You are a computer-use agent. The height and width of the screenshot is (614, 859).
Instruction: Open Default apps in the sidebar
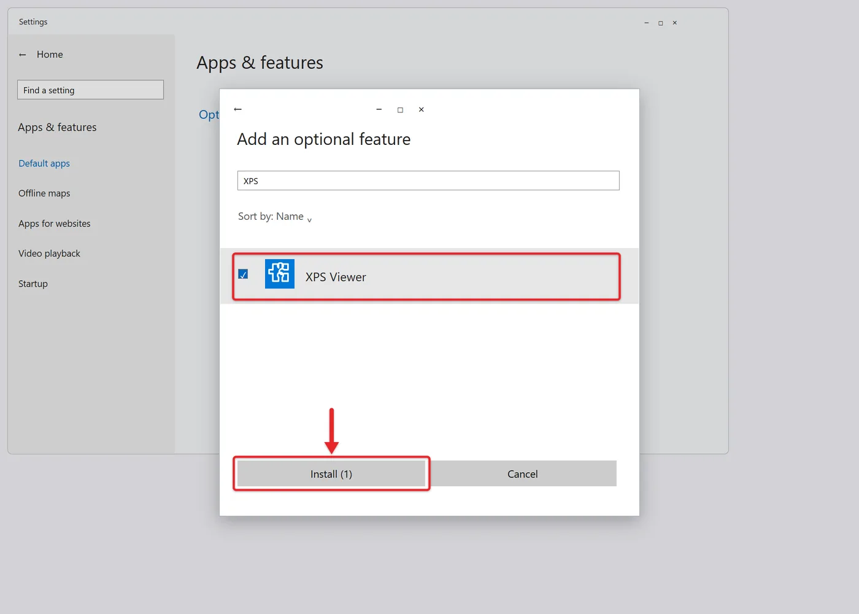44,163
